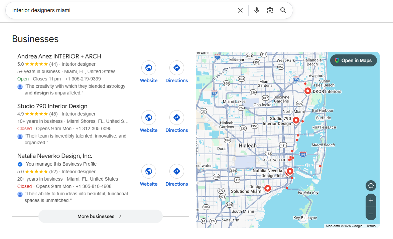Click the 'Key Biscayne' label on the map
393x239 pixels.
[x=305, y=218]
